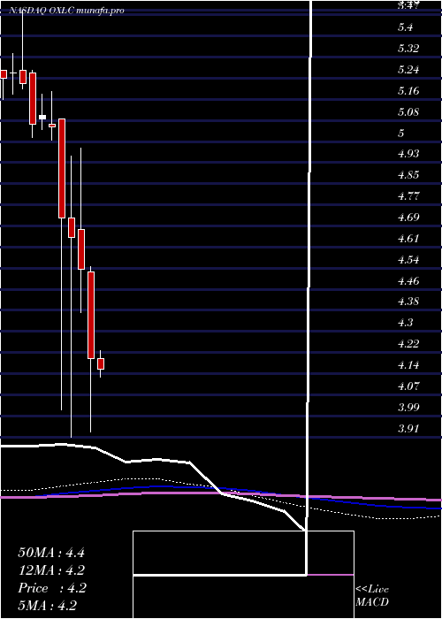Screen dimensions: 442x619
Task: Click the 4.07 price axis label
Action: tap(408, 386)
